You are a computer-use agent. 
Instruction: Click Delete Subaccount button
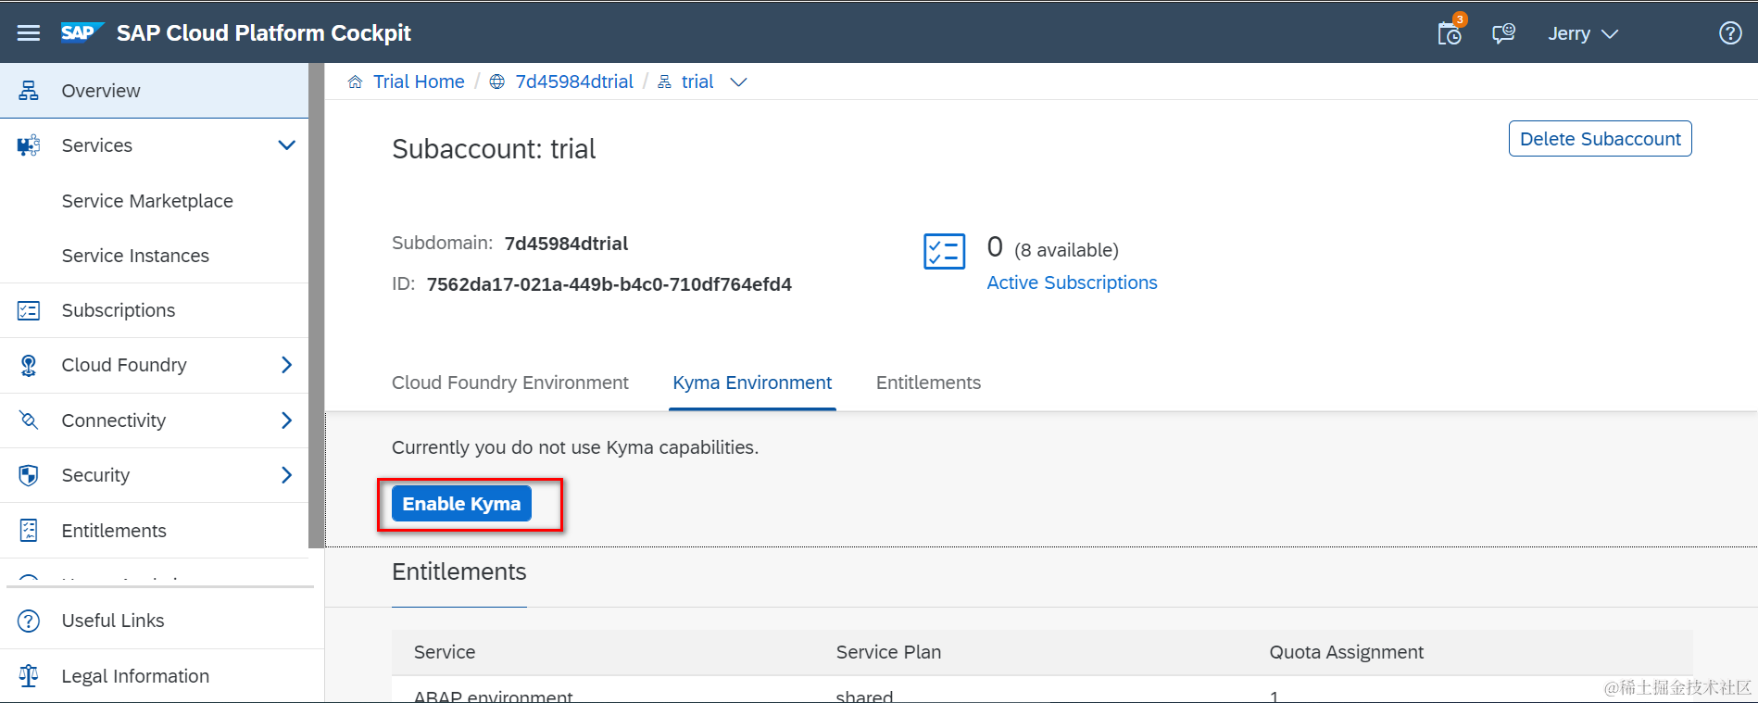[x=1600, y=139]
